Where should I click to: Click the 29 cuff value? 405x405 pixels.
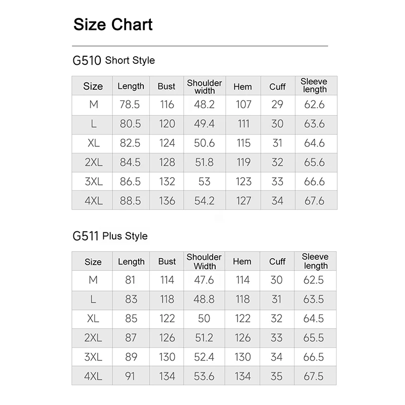click(277, 105)
